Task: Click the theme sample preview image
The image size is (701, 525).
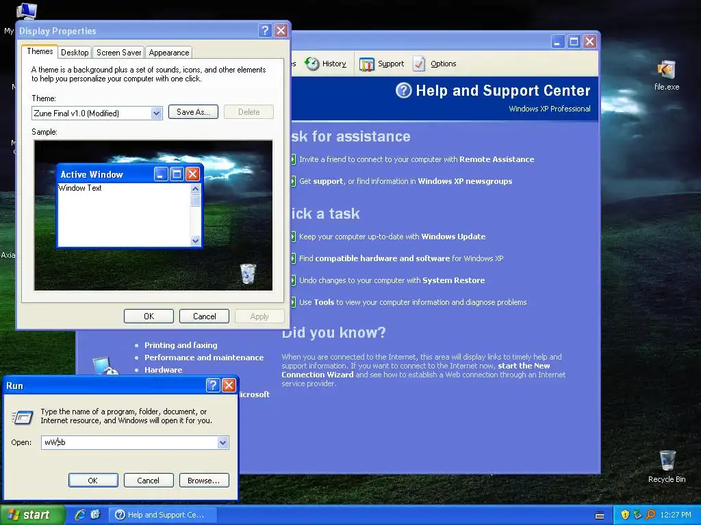Action: pyautogui.click(x=153, y=215)
